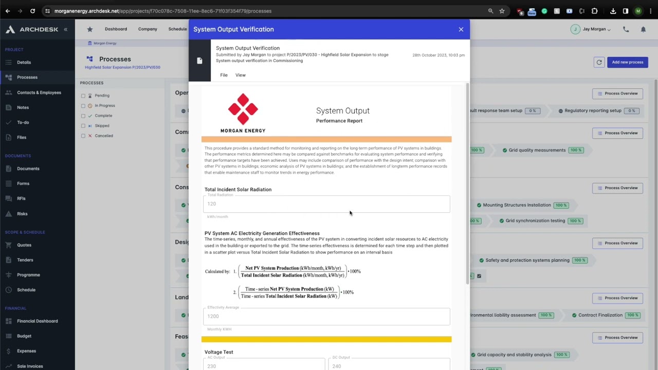Open the browser Extensions puzzle icon

click(595, 11)
